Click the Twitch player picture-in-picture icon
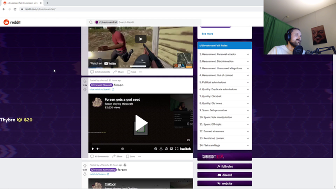 172,149
